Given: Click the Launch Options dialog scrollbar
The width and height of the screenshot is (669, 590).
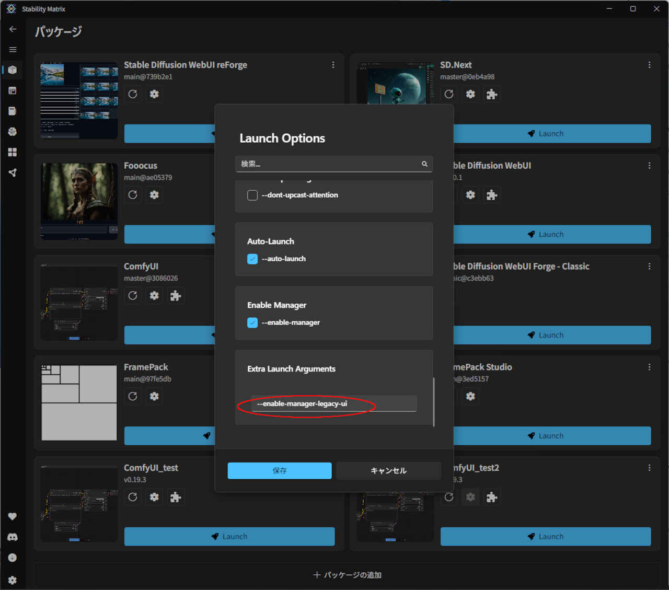Looking at the screenshot, I should click(434, 402).
